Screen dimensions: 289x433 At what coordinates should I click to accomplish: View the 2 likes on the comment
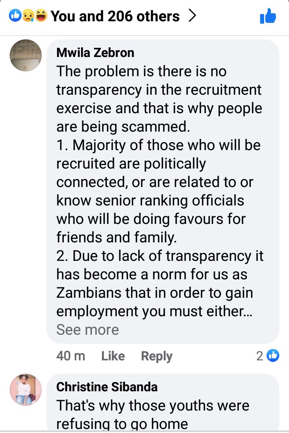click(x=268, y=356)
